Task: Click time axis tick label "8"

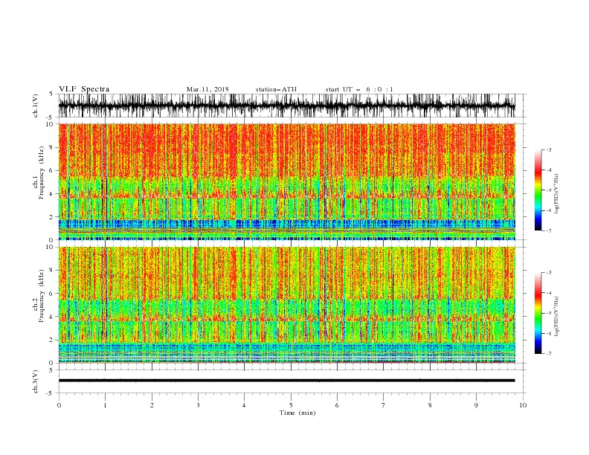Action: click(x=430, y=405)
